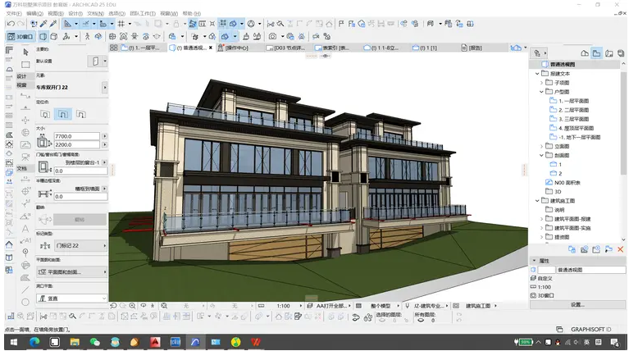The width and height of the screenshot is (629, 351).
Task: Select -1. 地下一层平面图 in navigator
Action: click(579, 137)
